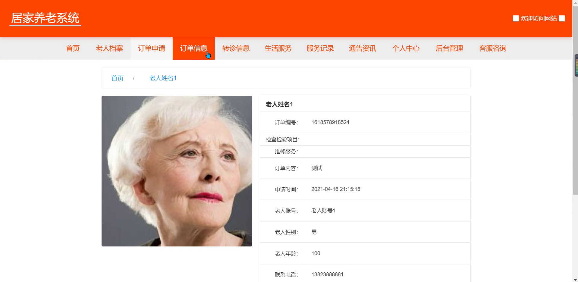Click order number 1618578918524
Screen dimensions: 578x282
[x=330, y=122]
